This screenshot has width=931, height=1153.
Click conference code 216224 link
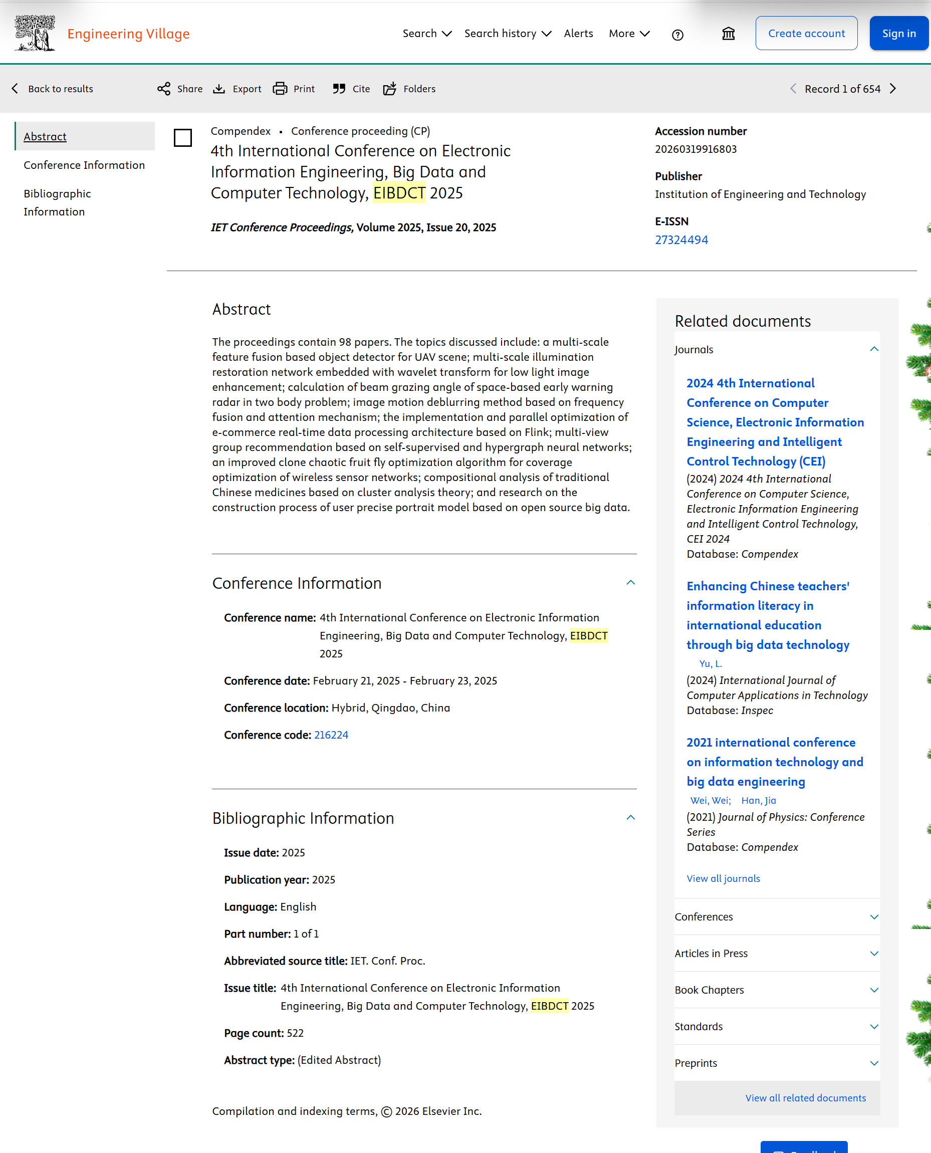(331, 735)
